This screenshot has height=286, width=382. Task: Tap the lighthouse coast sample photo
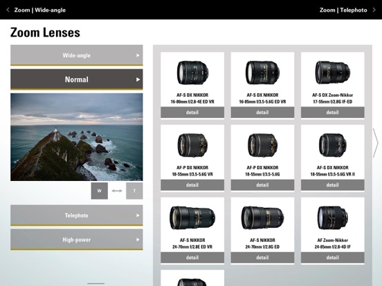click(x=77, y=137)
